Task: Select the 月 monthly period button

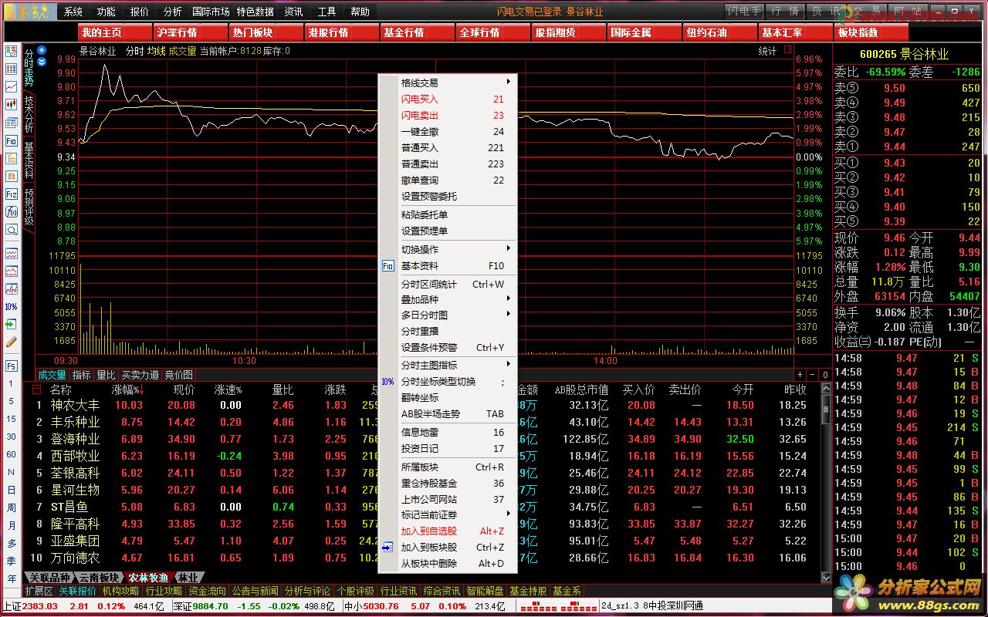Action: tap(12, 525)
